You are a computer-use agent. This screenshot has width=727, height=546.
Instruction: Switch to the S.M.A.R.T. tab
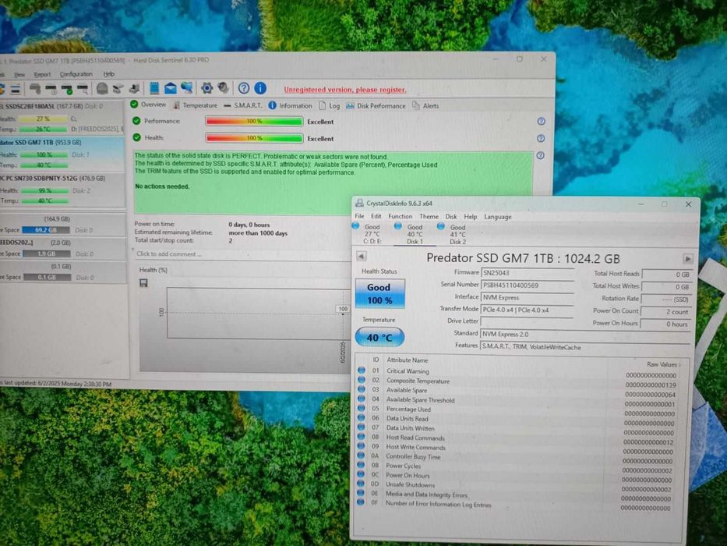[243, 105]
